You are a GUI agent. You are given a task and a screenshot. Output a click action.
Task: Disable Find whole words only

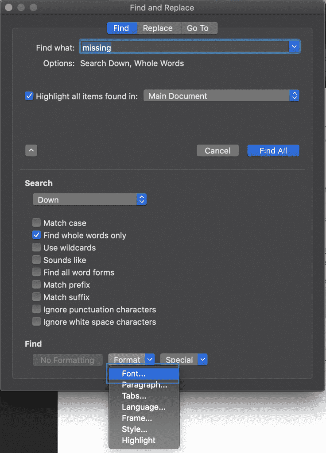click(x=36, y=235)
